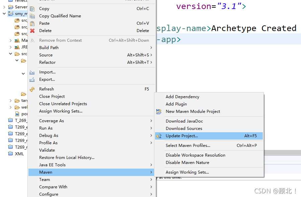Select Close Project

pos(91,96)
